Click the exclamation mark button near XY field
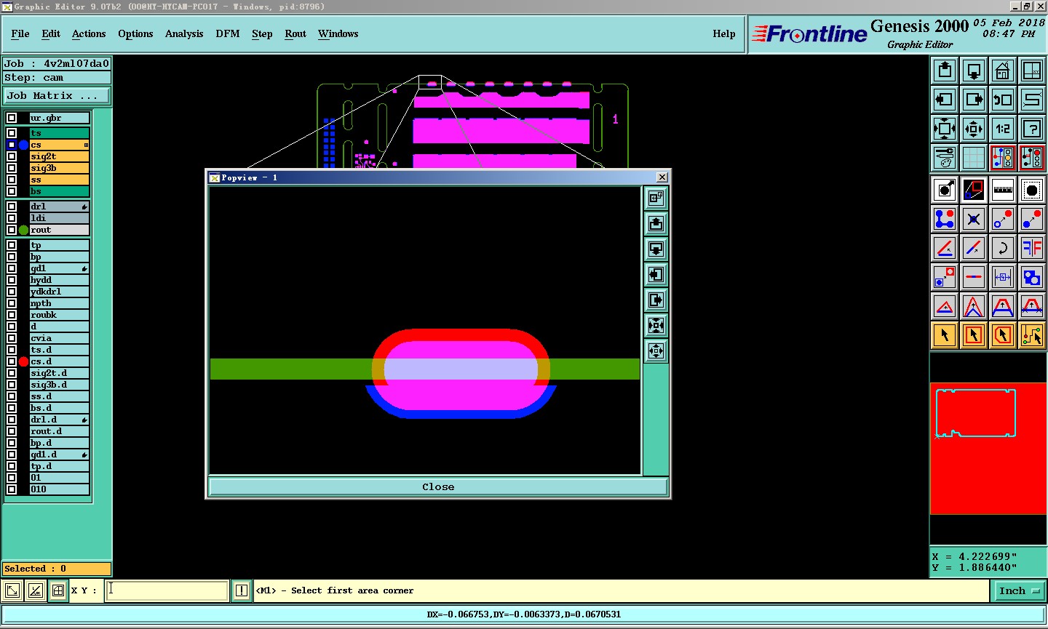 pyautogui.click(x=242, y=590)
